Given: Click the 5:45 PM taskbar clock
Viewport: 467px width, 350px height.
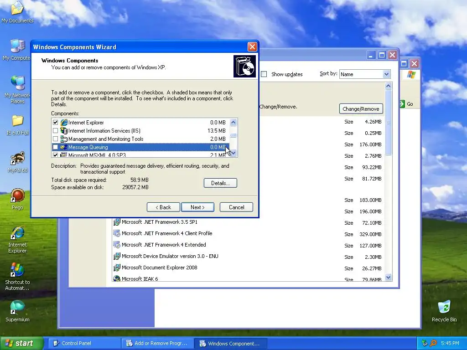Looking at the screenshot, I should pos(450,343).
